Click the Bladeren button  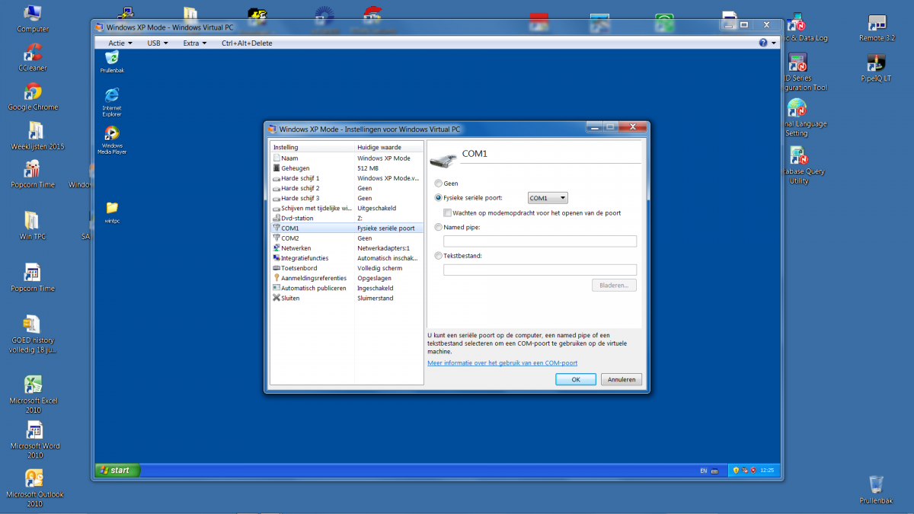coord(614,286)
